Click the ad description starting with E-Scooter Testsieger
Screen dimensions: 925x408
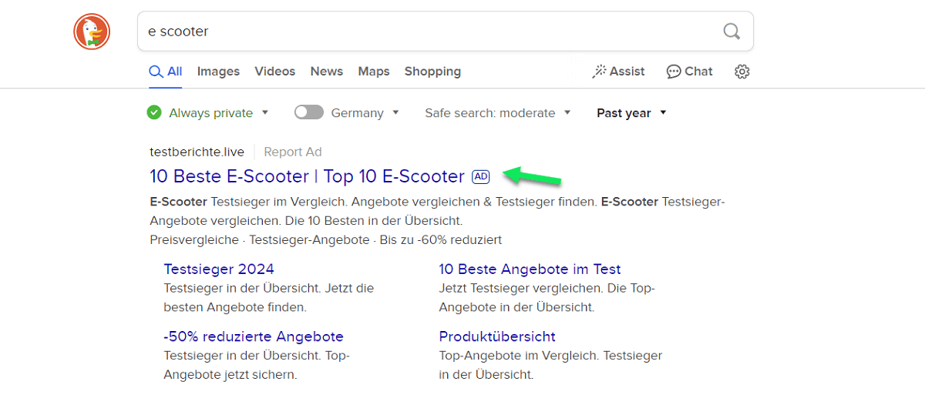[x=437, y=211]
